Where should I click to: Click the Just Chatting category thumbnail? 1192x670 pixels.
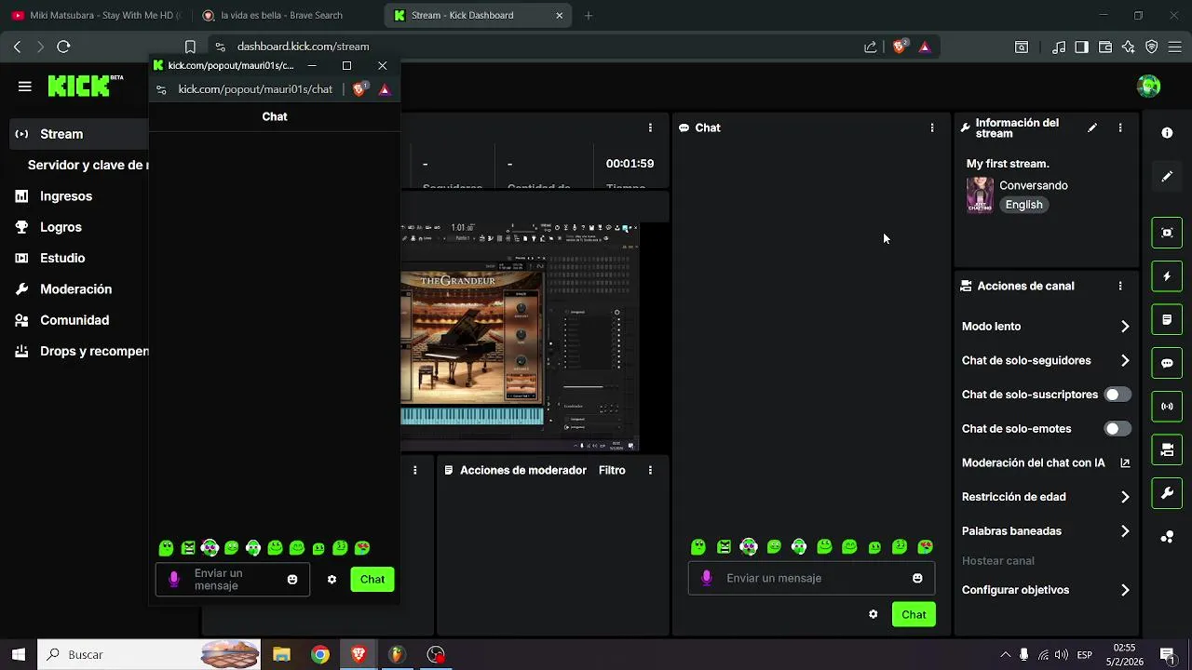coord(980,195)
